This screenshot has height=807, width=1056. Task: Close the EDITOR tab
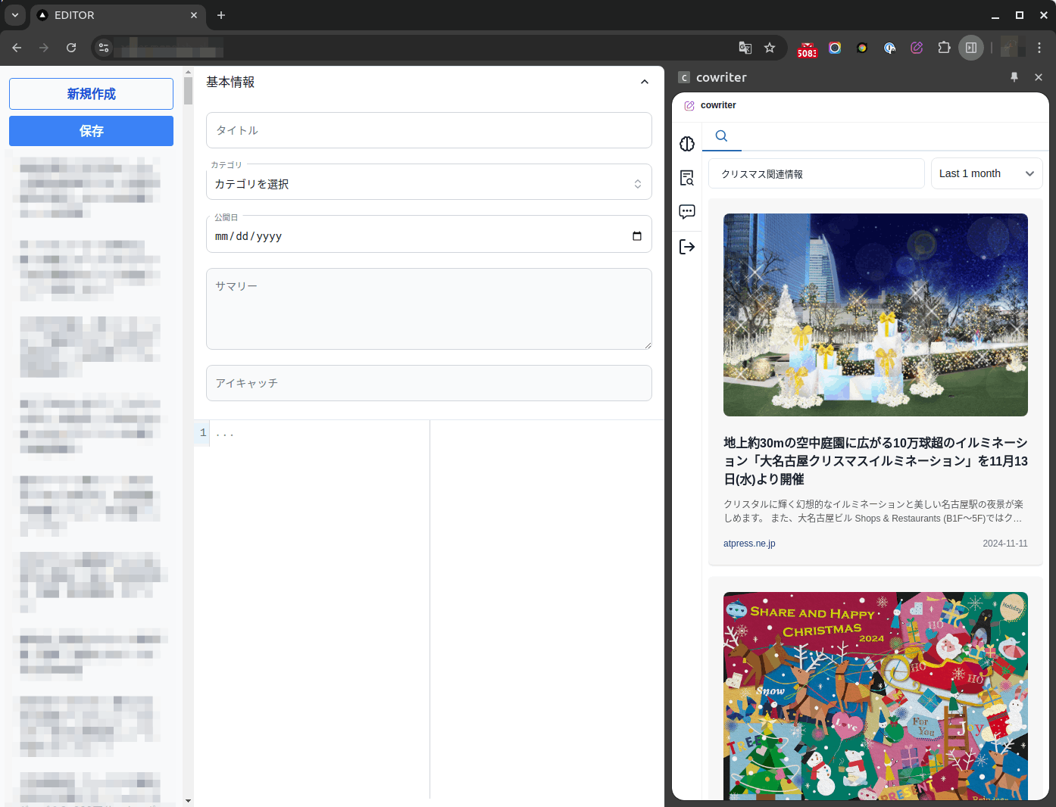tap(194, 15)
